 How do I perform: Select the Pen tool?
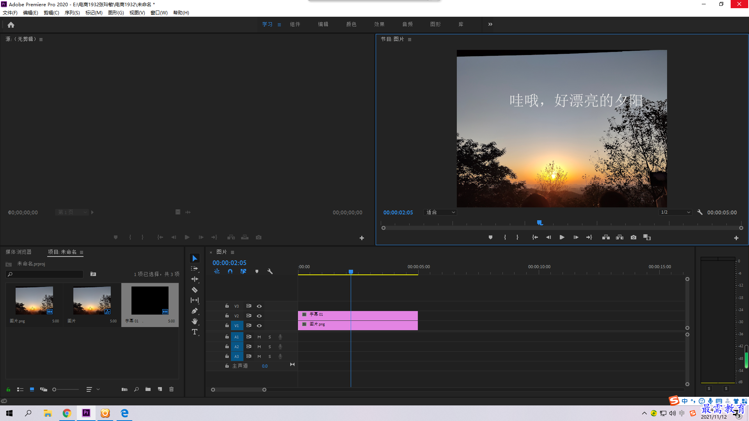(x=195, y=311)
